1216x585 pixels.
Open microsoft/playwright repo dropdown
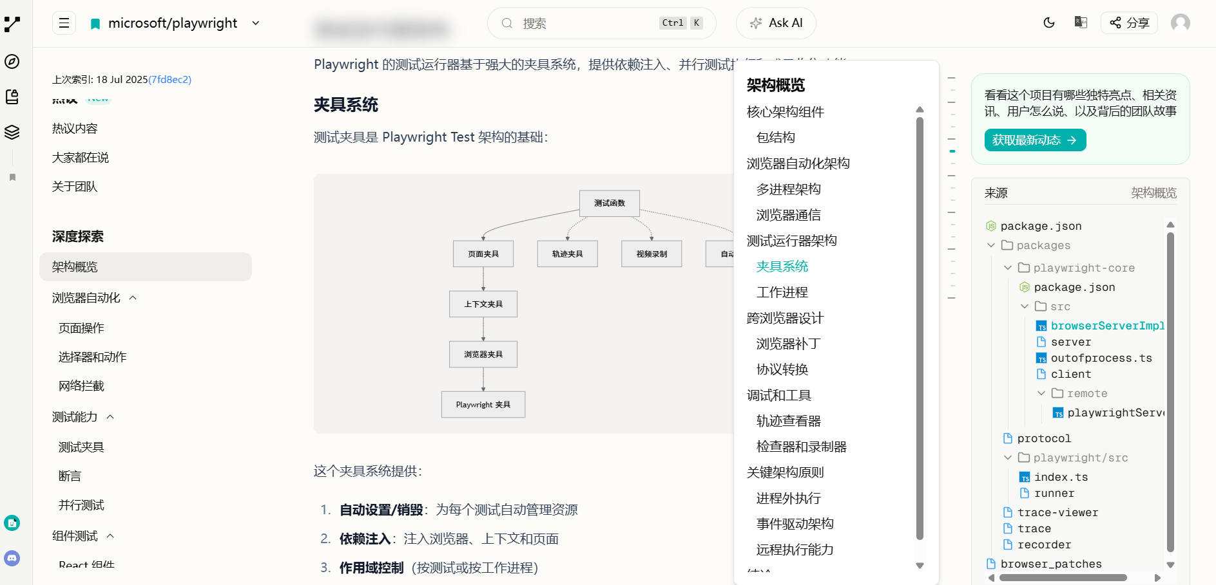[x=256, y=23]
